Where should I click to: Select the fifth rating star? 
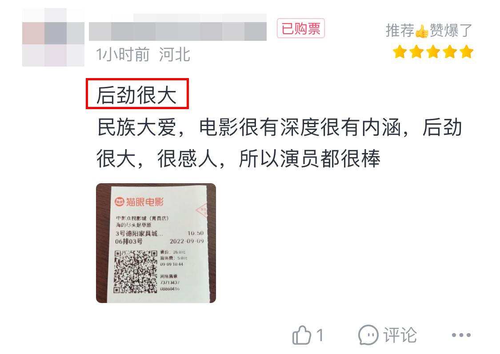coord(467,52)
